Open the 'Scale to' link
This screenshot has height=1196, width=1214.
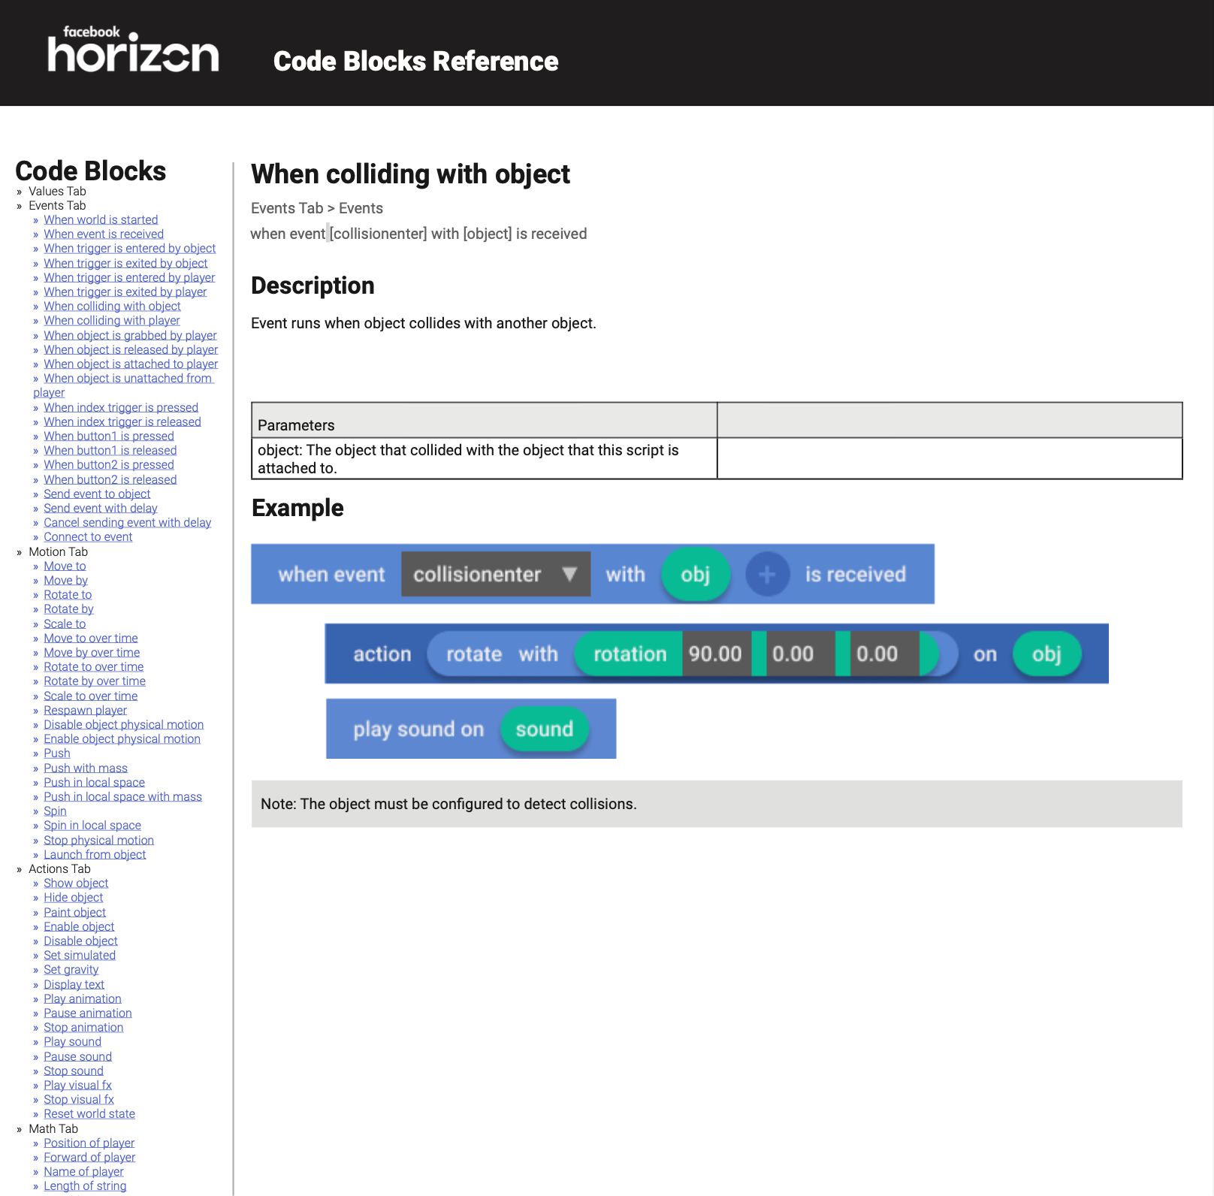click(x=65, y=624)
